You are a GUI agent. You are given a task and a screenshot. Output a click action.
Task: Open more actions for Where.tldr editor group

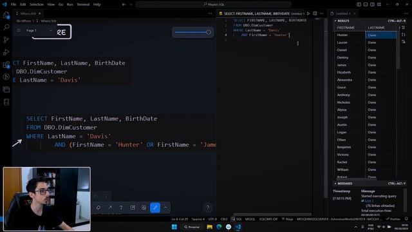pyautogui.click(x=211, y=14)
